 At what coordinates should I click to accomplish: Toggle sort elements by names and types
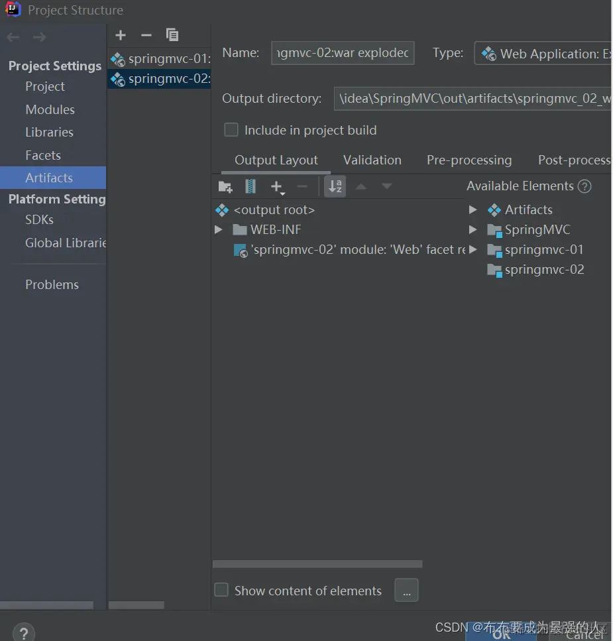click(335, 186)
